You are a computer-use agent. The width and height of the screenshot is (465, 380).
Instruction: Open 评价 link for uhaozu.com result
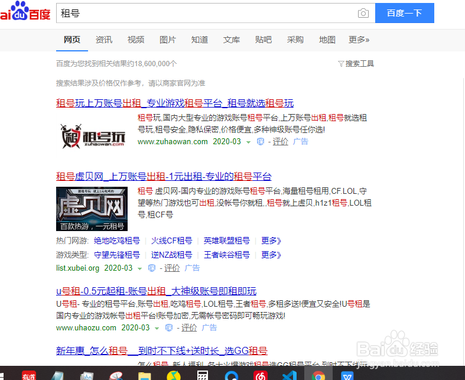[189, 327]
